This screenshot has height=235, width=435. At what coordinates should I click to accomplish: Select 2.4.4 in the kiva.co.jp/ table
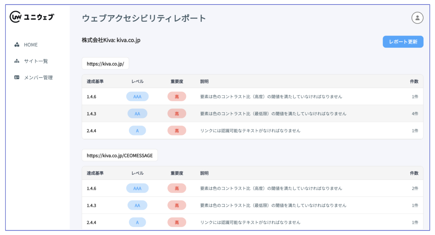click(x=91, y=131)
